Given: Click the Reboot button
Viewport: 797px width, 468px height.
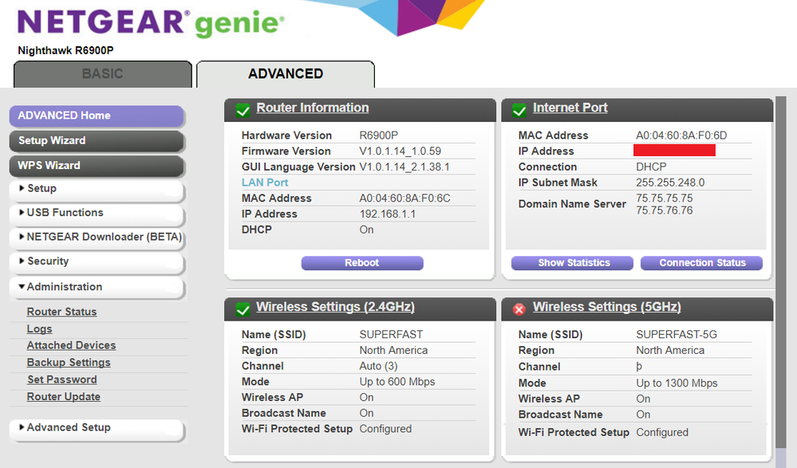Looking at the screenshot, I should 362,263.
